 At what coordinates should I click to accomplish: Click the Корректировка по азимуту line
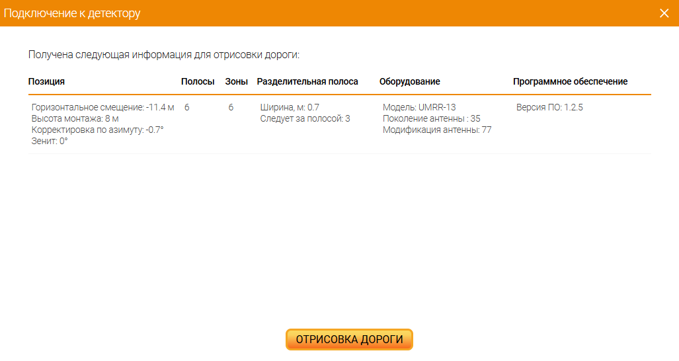click(x=97, y=130)
